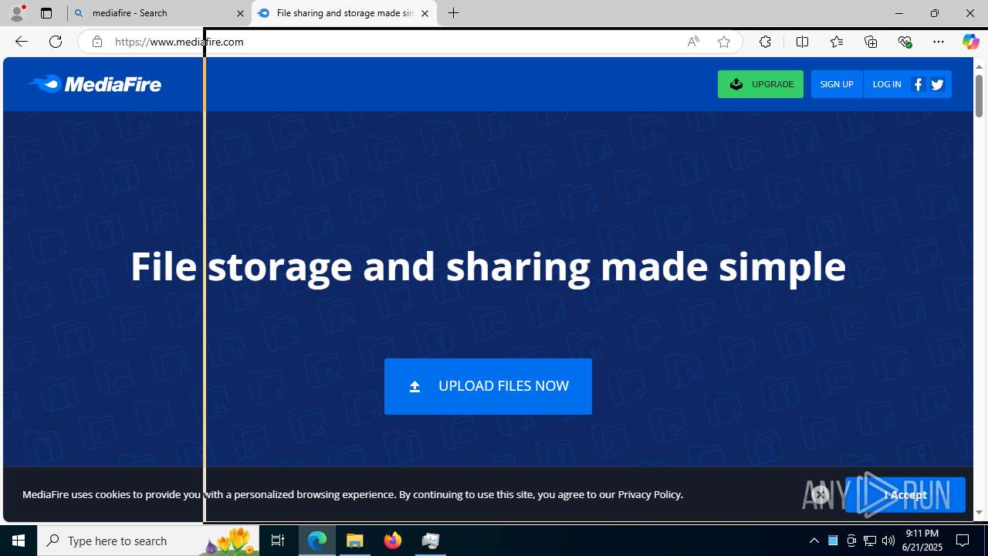Click the volume speaker tray icon
The height and width of the screenshot is (556, 988).
(x=888, y=541)
